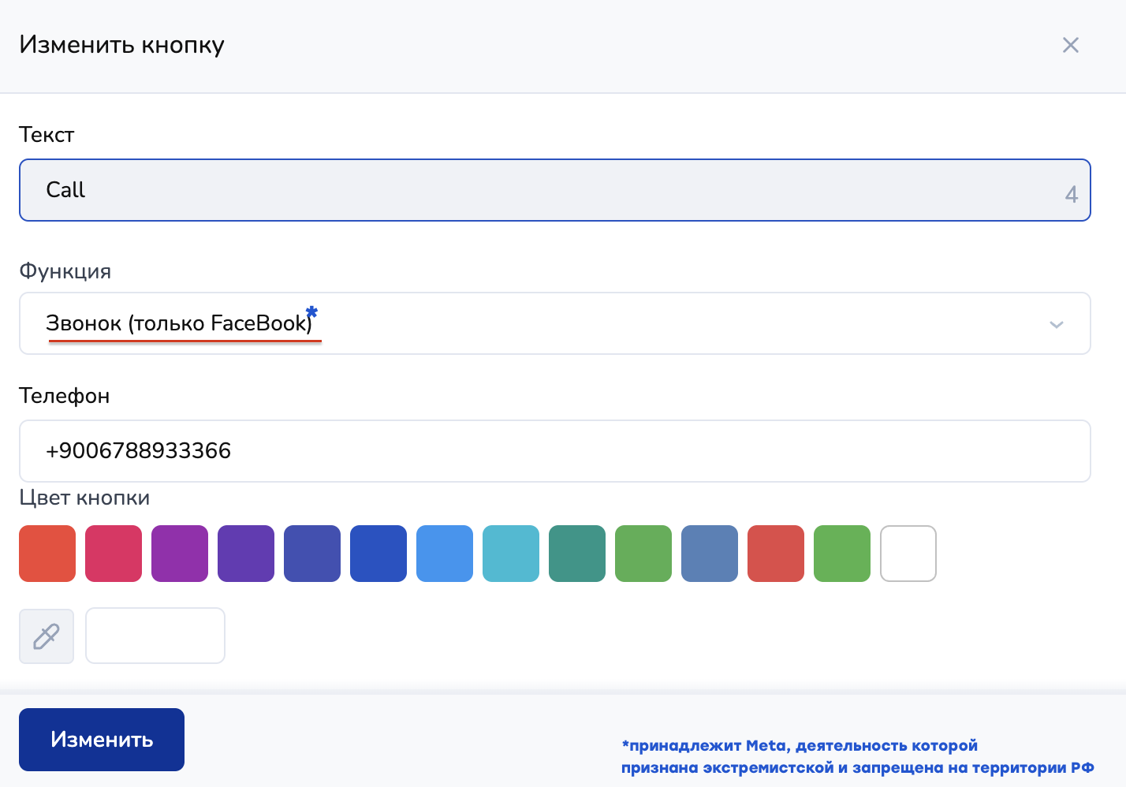Activate the eyedropper color picker tool
Screen dimensions: 1126x787
tap(47, 636)
